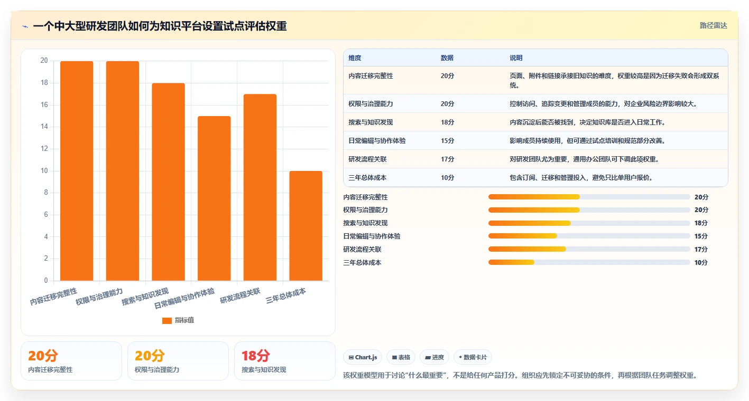Click the 内容迁移完整性 bar in chart

click(77, 171)
